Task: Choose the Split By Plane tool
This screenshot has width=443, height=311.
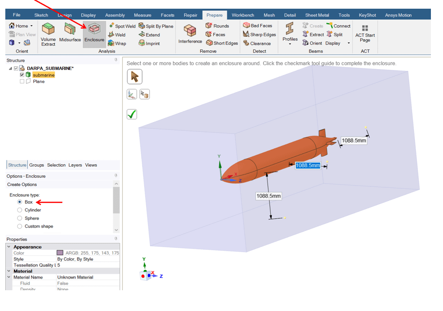Action: pyautogui.click(x=156, y=26)
